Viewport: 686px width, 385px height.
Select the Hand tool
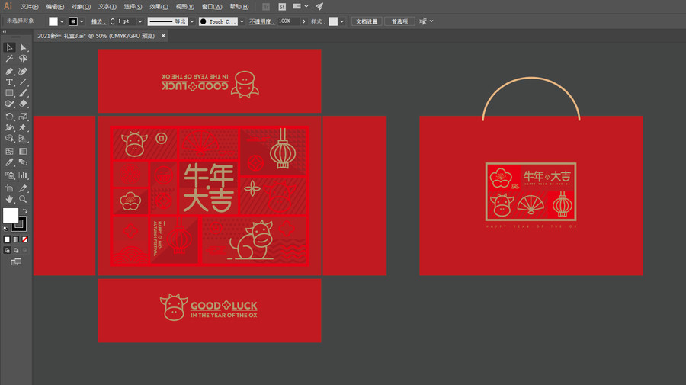(x=9, y=199)
